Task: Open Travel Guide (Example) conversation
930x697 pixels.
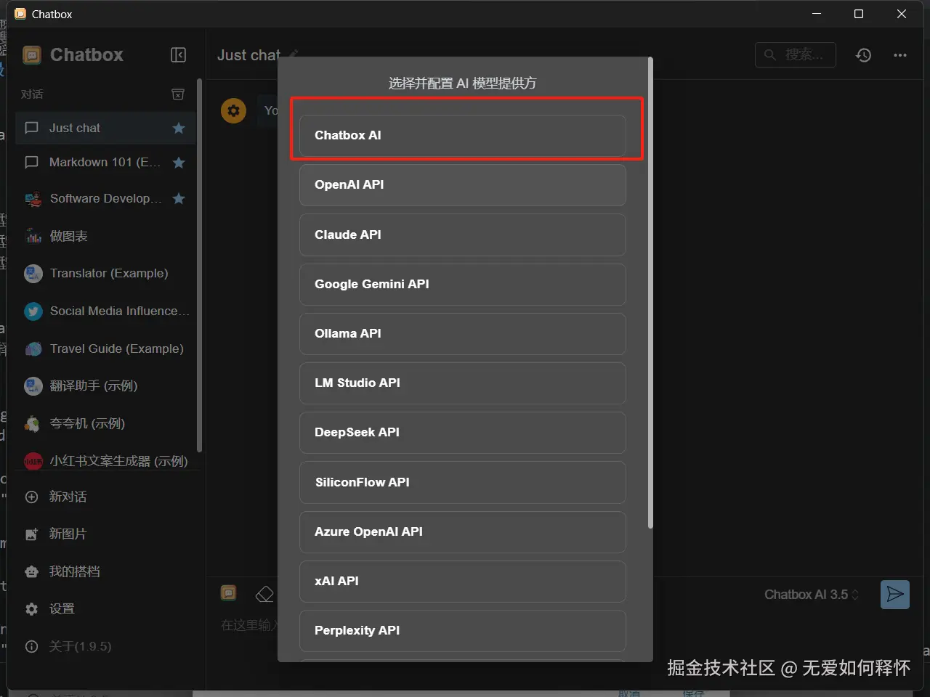Action: click(105, 348)
